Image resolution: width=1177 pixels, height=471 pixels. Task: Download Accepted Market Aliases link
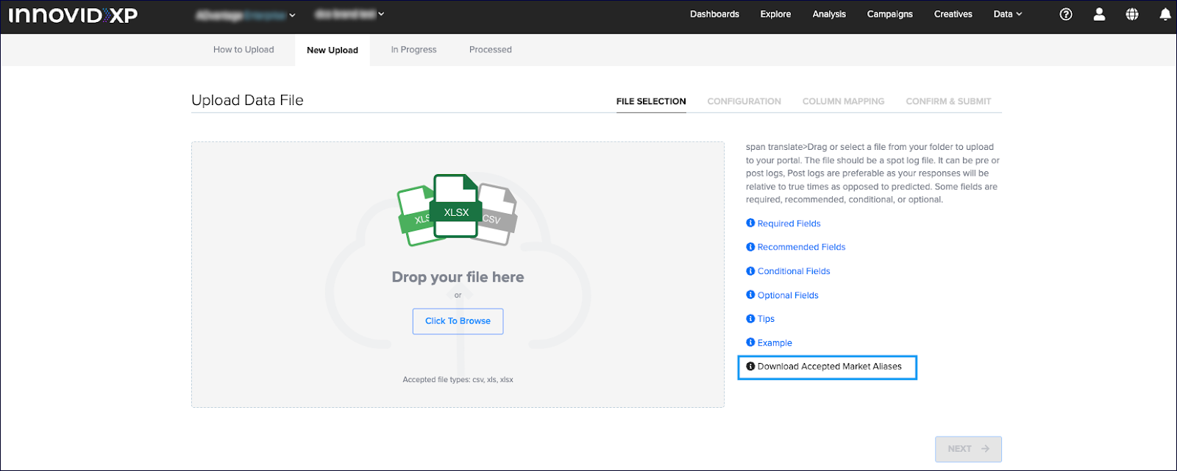(828, 367)
